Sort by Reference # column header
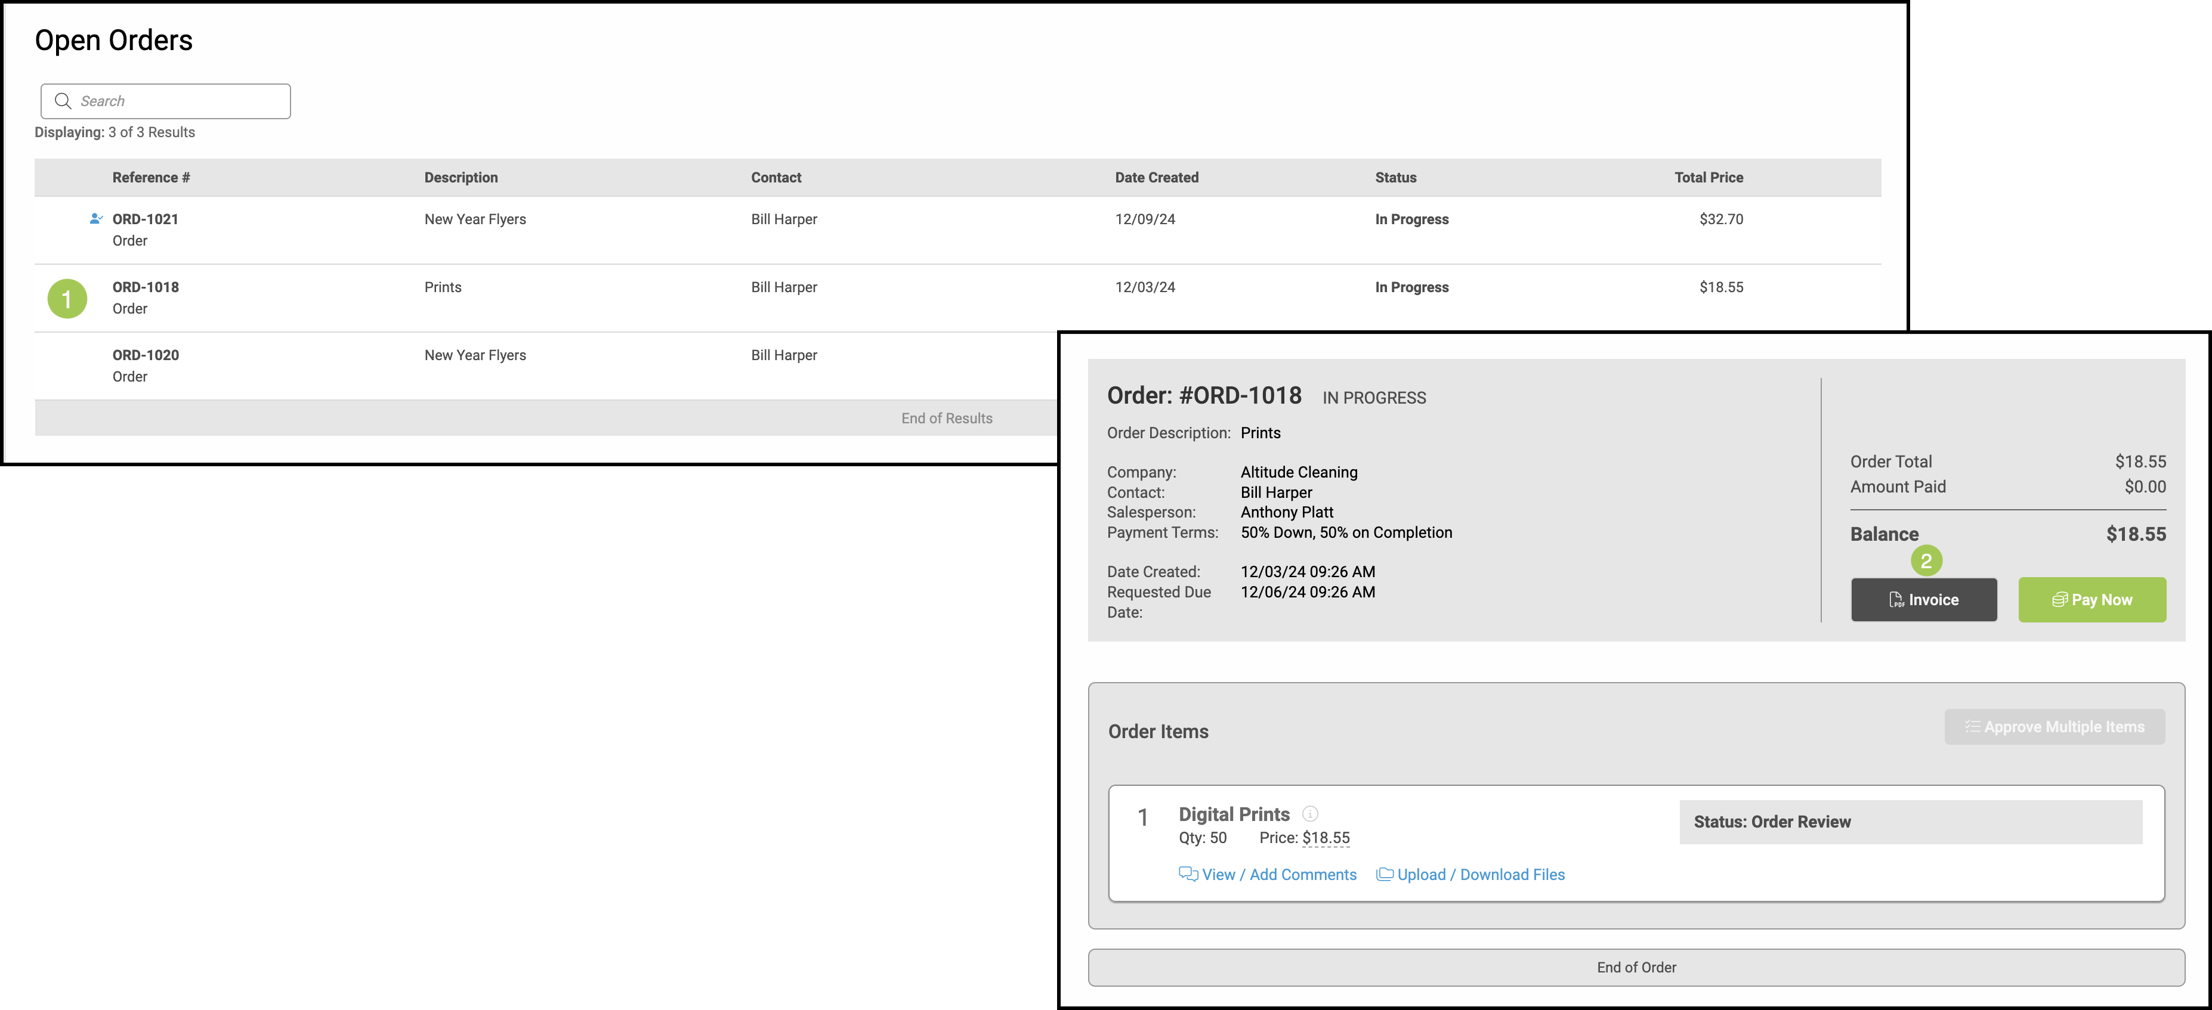 point(151,178)
